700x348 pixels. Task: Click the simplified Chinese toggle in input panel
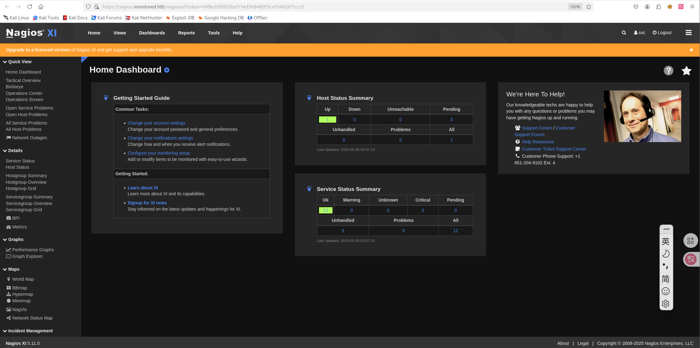(666, 279)
